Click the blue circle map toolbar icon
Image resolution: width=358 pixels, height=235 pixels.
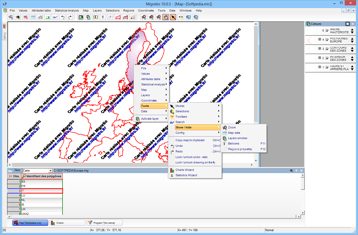tap(196, 17)
